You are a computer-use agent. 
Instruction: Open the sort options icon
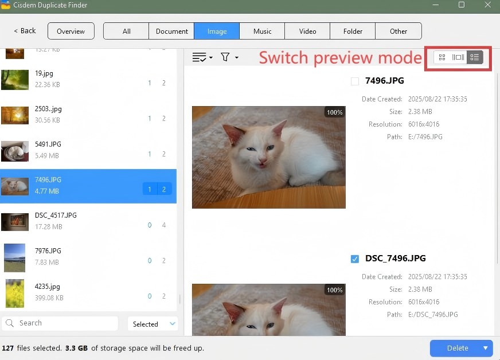pos(199,57)
